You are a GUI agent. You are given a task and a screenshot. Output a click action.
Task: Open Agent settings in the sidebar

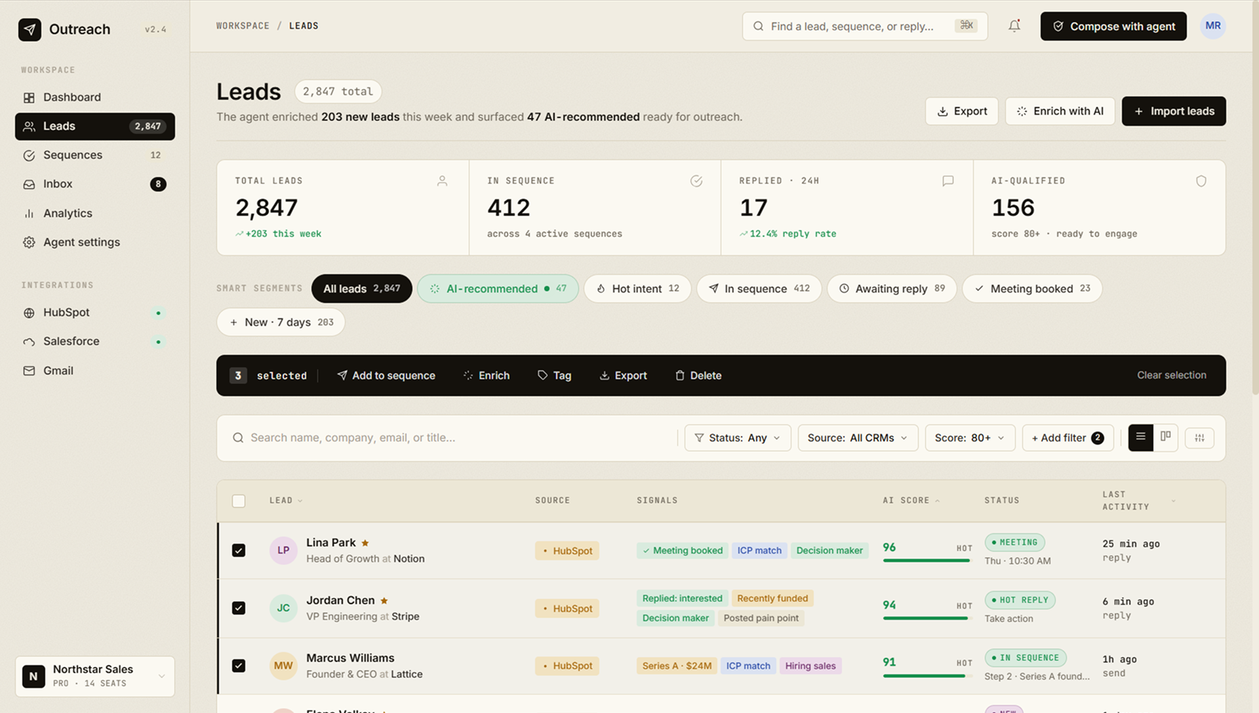[95, 242]
